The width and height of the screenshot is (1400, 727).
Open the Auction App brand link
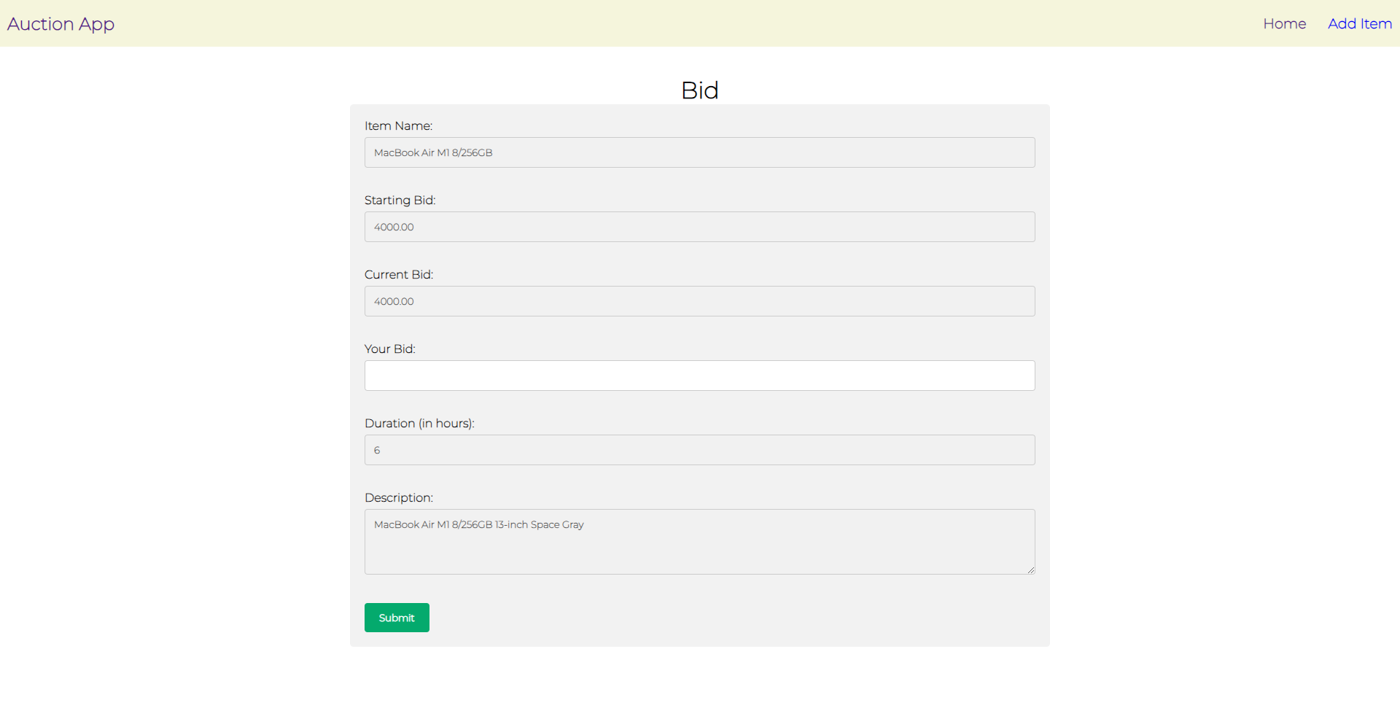click(x=61, y=24)
